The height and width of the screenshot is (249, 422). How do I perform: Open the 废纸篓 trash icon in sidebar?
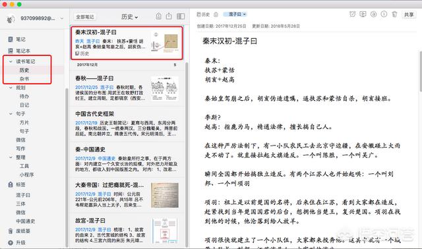tap(11, 231)
